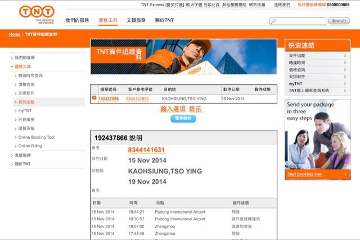This screenshot has width=360, height=240.
Task: Open 轉運時間查詢 in the sidebar
Action: click(30, 75)
